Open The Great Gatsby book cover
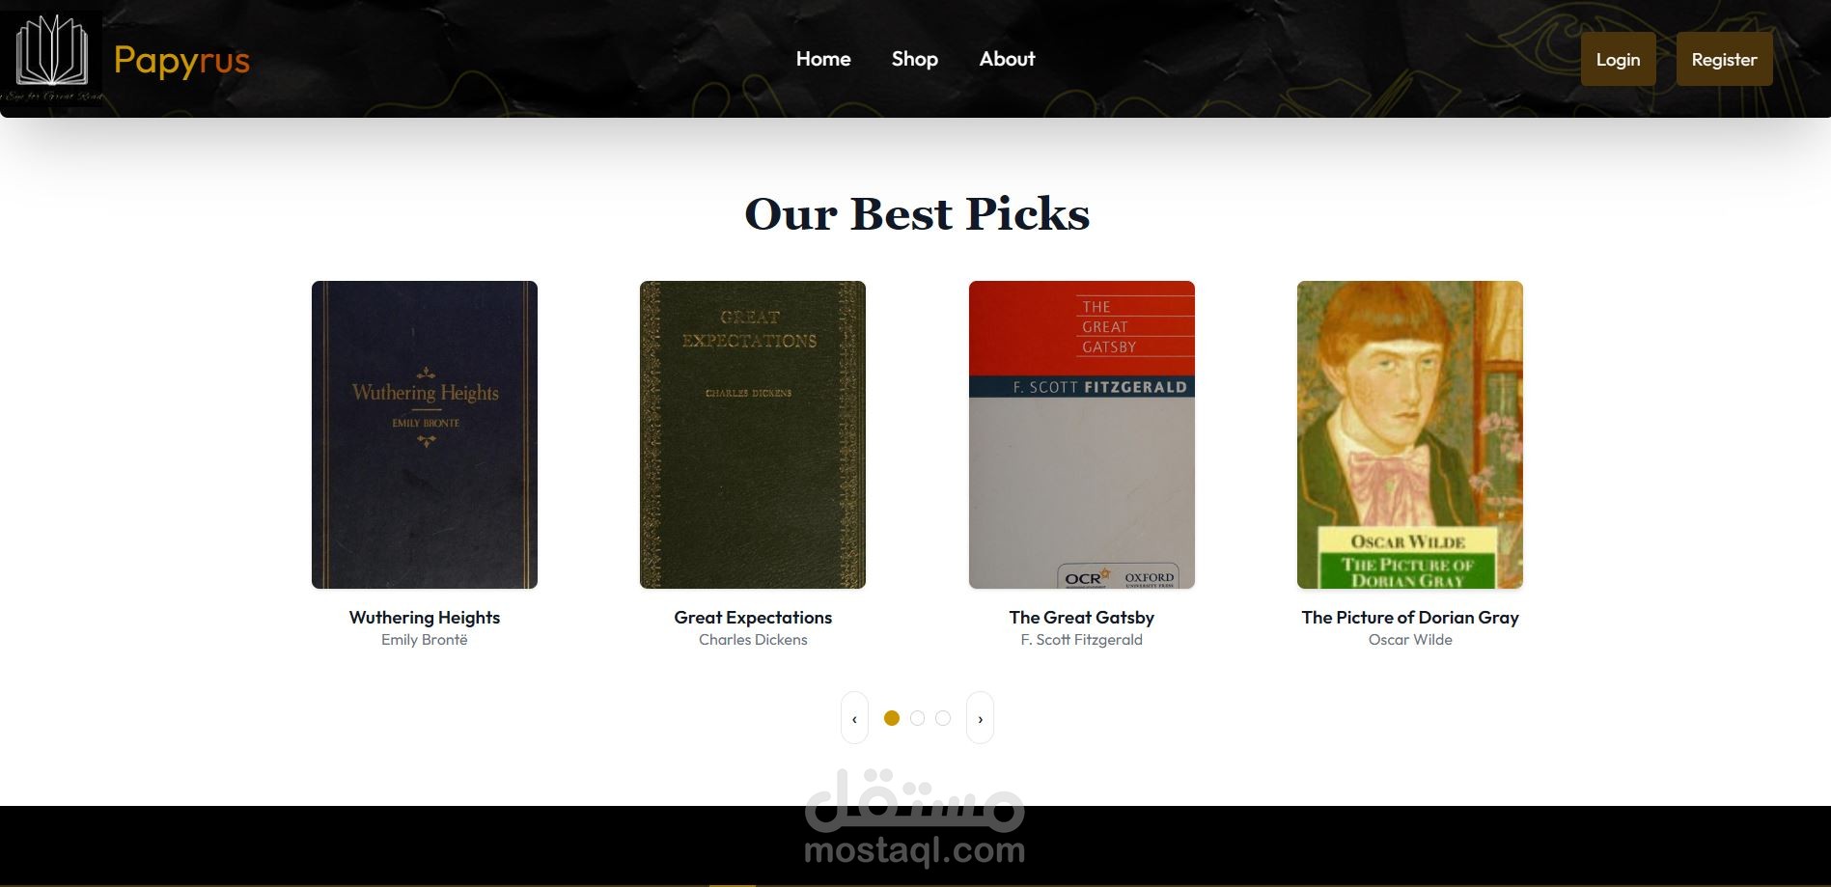Viewport: 1831px width, 887px height. 1082,434
